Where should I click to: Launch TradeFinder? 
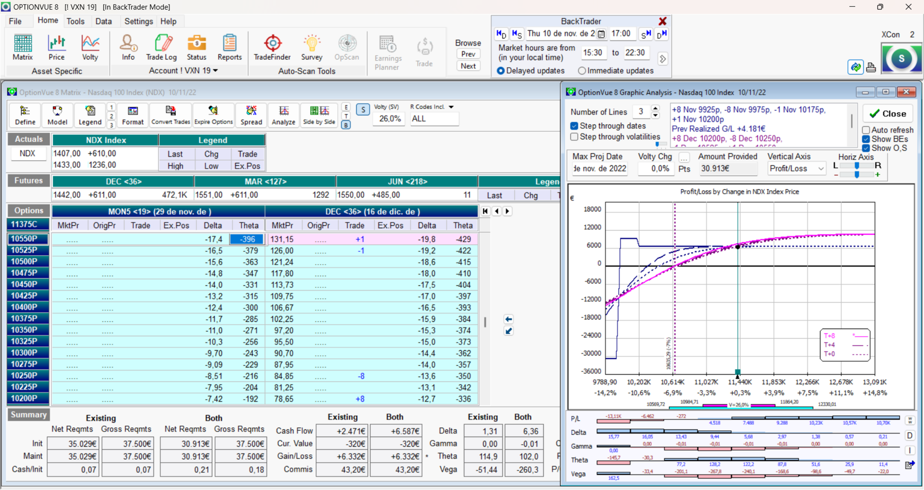[272, 47]
